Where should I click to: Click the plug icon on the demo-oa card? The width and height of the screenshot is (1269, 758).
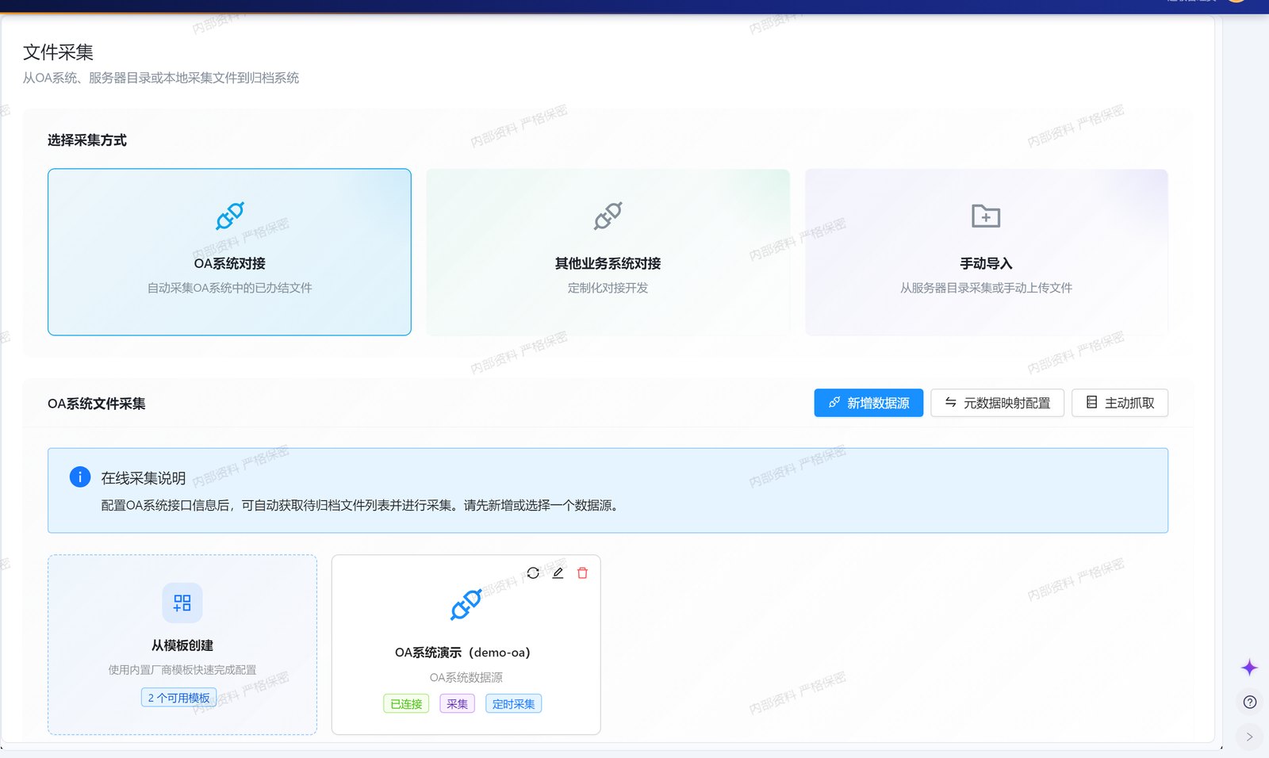[x=466, y=605]
